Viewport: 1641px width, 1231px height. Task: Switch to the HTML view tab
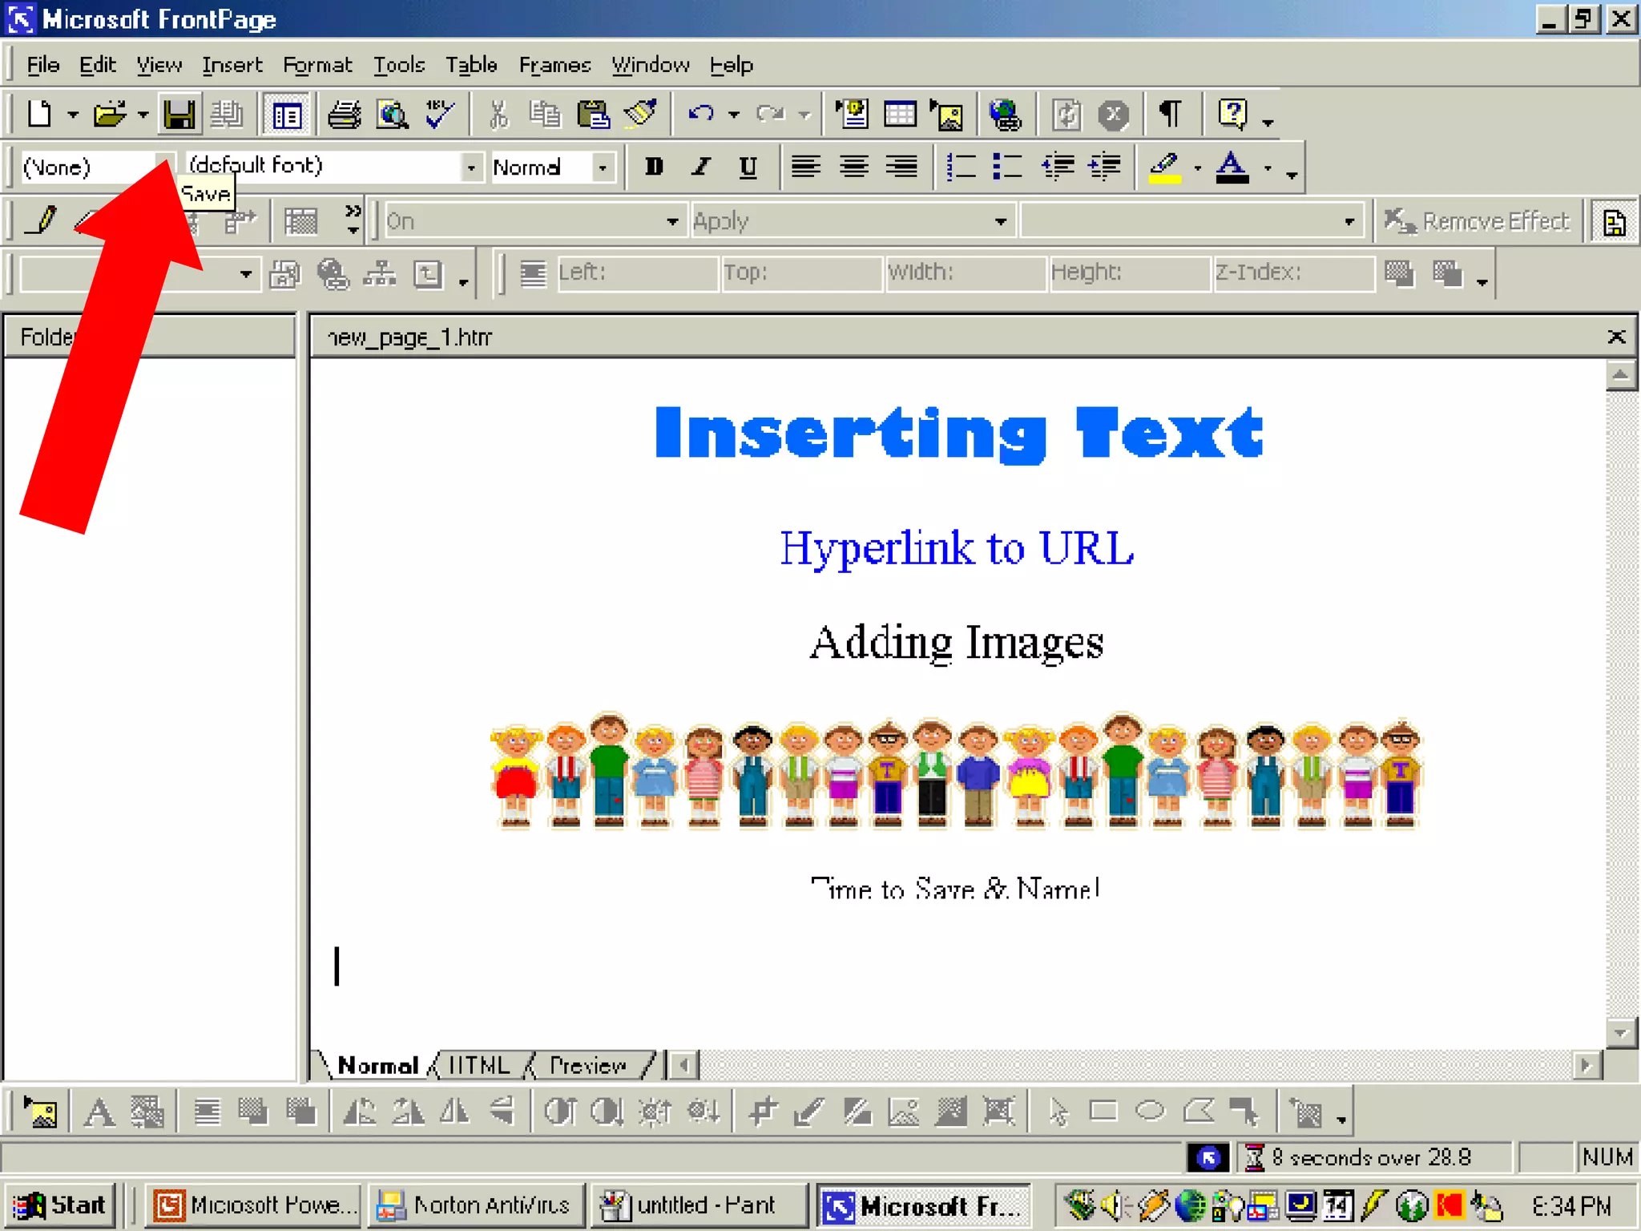point(479,1065)
